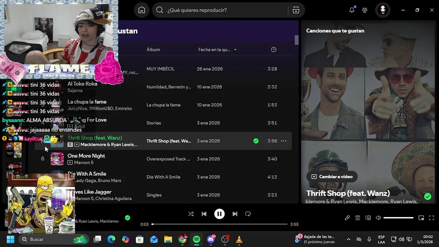Image resolution: width=439 pixels, height=247 pixels.
Task: Open the three-dots menu on Thrift Shop row
Action: (284, 141)
